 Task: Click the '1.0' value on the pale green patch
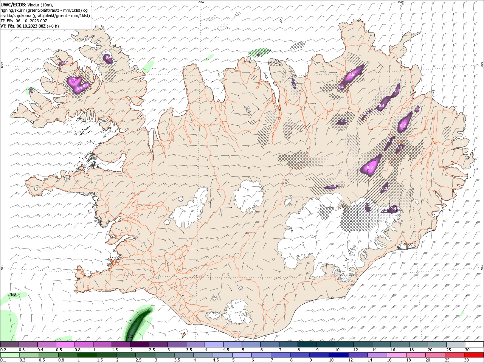point(13,294)
